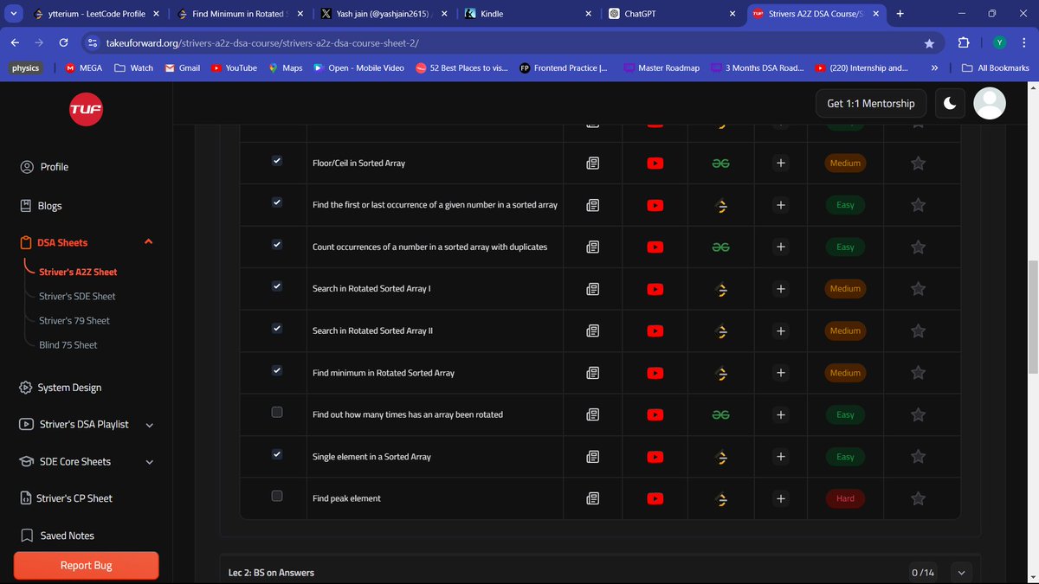The width and height of the screenshot is (1039, 584).
Task: Open GeeksforGeeks link for Count occurrences row
Action: click(720, 247)
